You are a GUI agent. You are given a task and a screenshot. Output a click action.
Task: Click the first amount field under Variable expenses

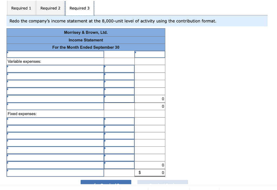pyautogui.click(x=119, y=69)
